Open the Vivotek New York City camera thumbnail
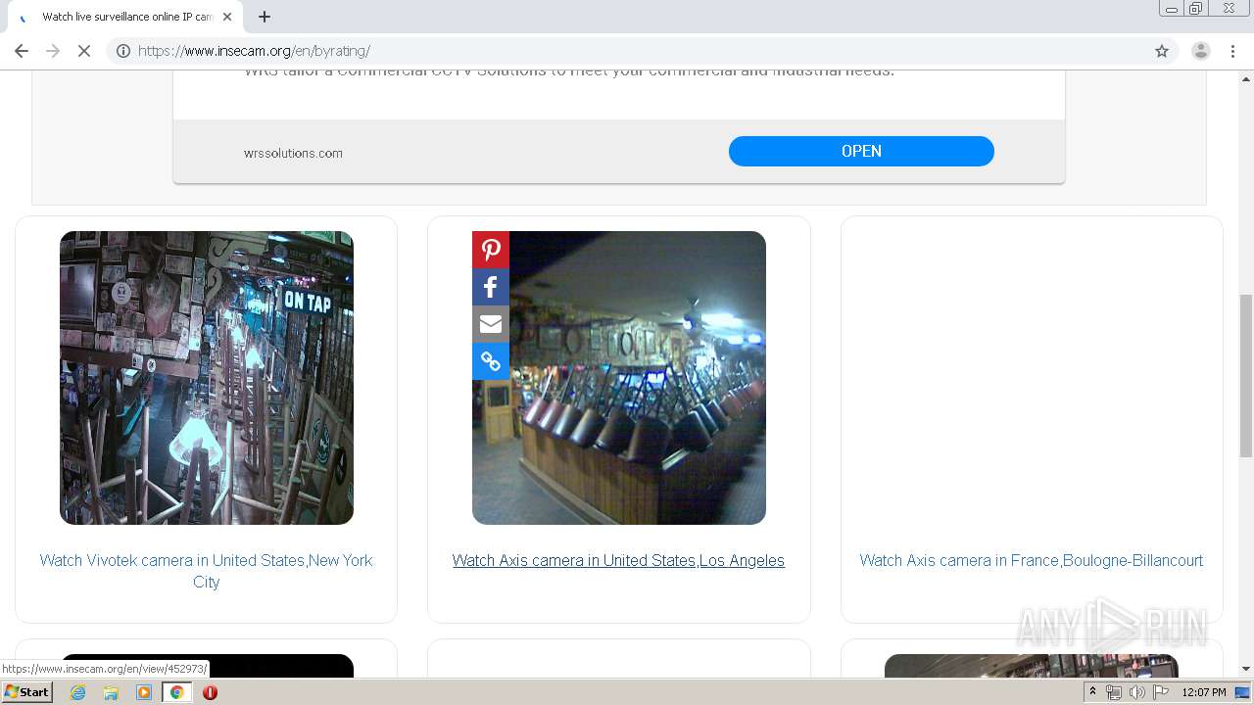1254x705 pixels. pyautogui.click(x=207, y=378)
